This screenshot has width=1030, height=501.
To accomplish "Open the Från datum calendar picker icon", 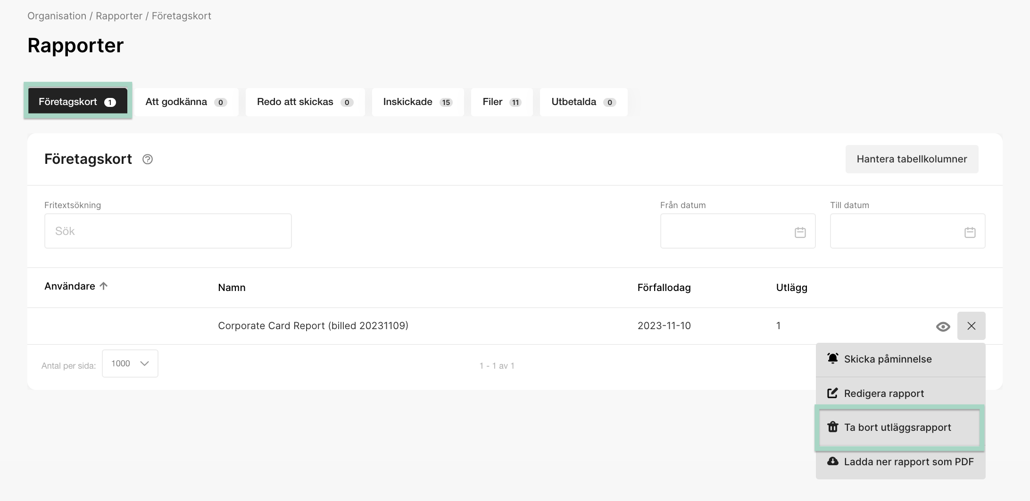I will tap(800, 232).
